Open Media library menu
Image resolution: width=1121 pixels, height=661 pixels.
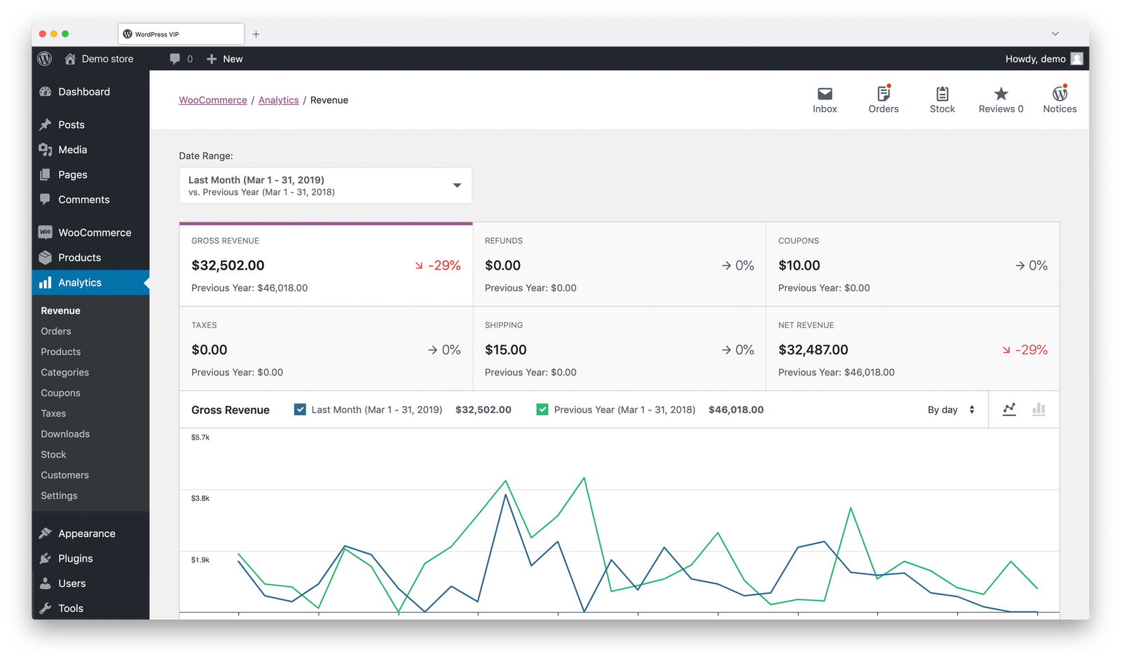(x=90, y=150)
